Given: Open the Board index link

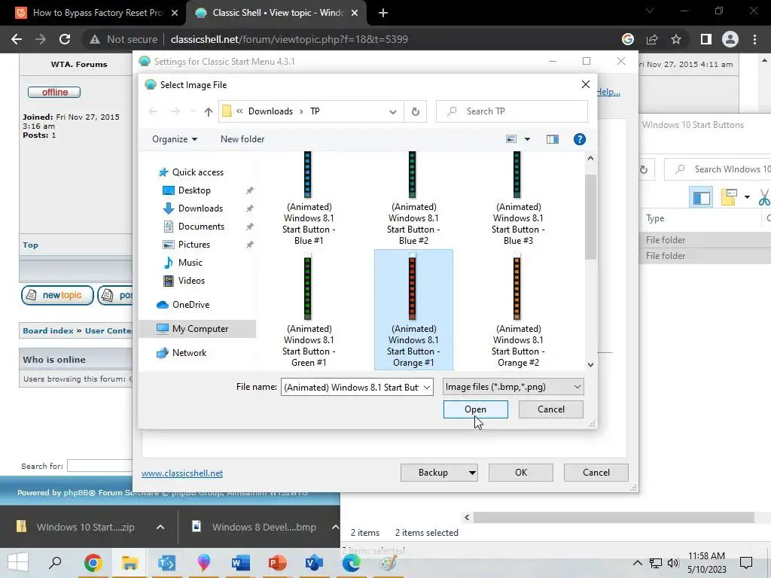Looking at the screenshot, I should (47, 331).
